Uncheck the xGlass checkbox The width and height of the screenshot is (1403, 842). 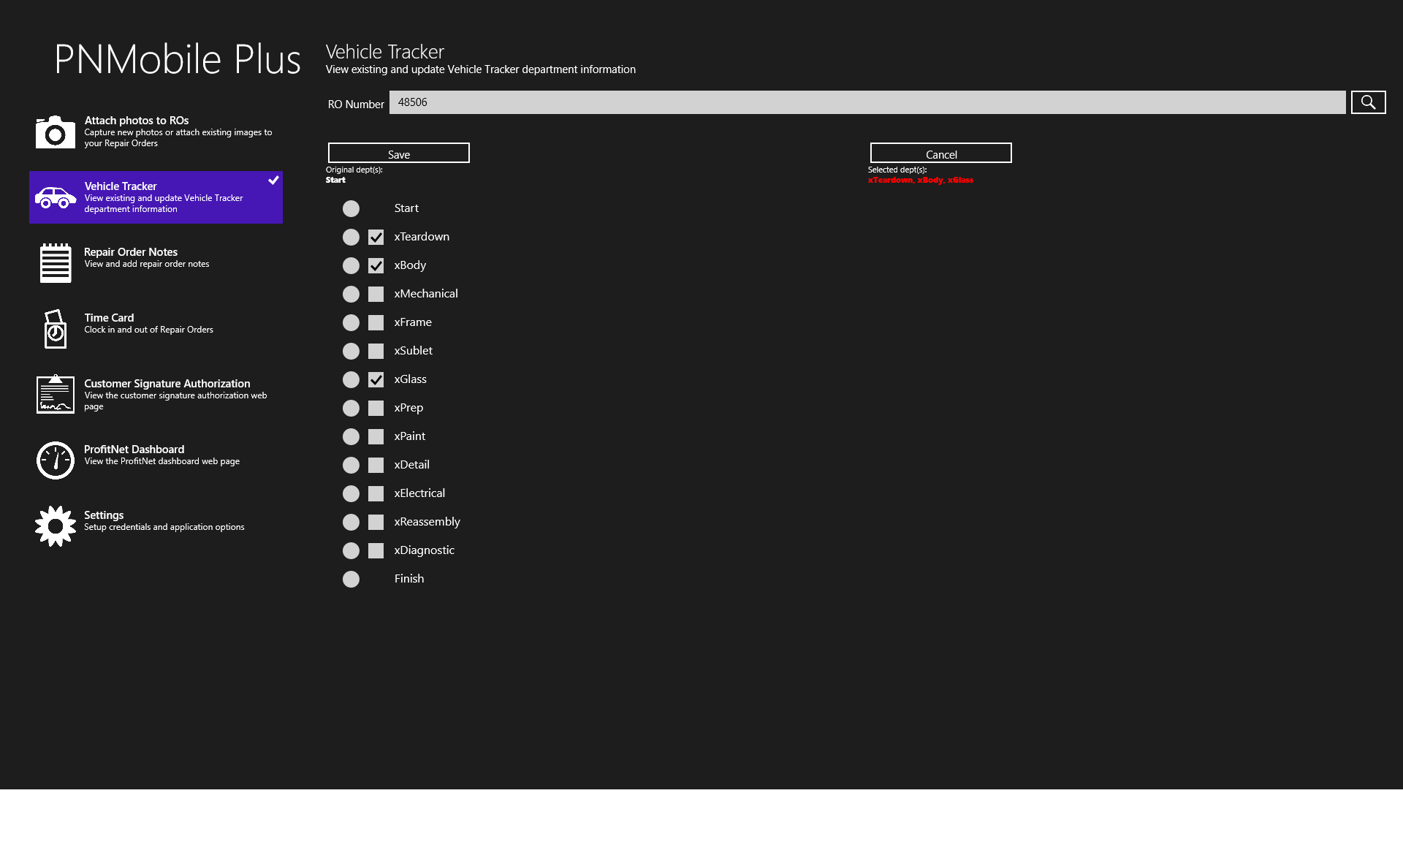(x=376, y=379)
